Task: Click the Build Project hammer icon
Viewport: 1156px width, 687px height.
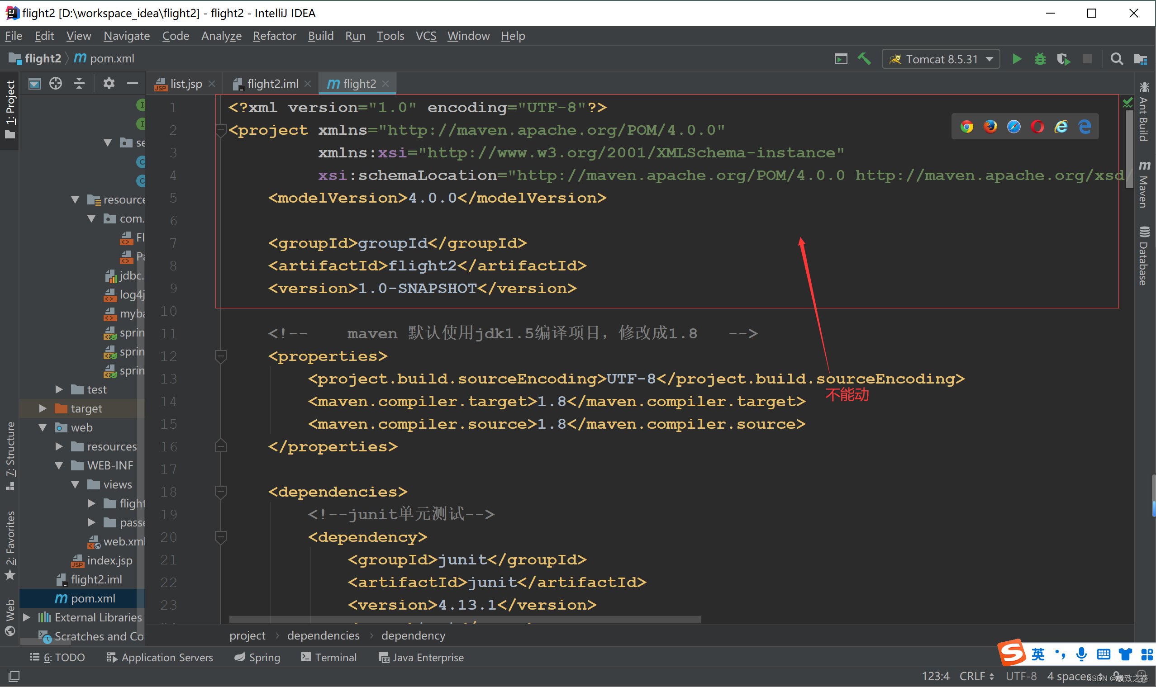Action: [865, 59]
